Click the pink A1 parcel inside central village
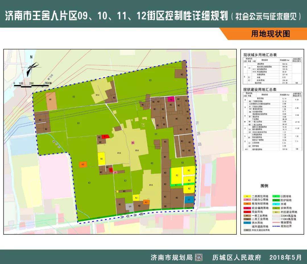The image size is (307, 264). (132, 143)
